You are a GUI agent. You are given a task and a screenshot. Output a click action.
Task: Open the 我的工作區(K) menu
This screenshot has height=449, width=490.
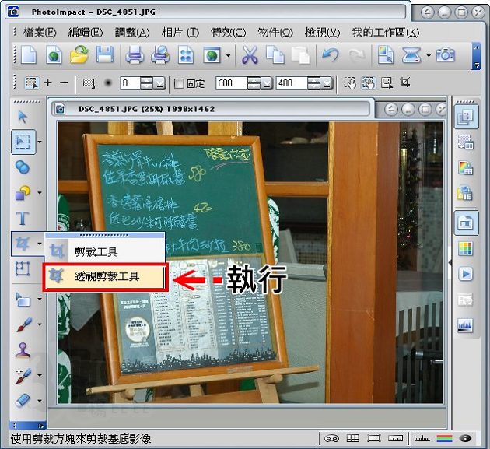386,32
